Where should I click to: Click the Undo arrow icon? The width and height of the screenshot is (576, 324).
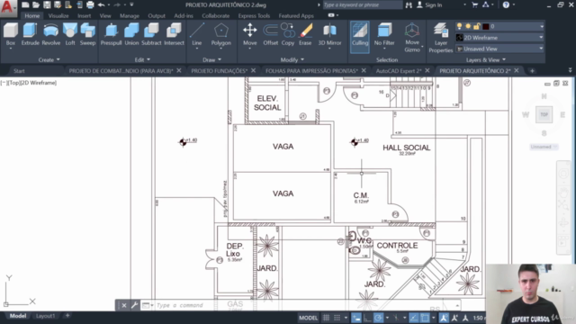[102, 4]
